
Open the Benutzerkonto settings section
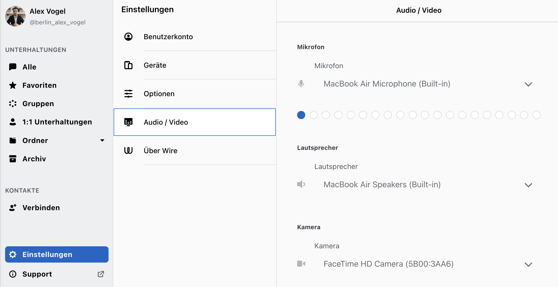coord(195,37)
